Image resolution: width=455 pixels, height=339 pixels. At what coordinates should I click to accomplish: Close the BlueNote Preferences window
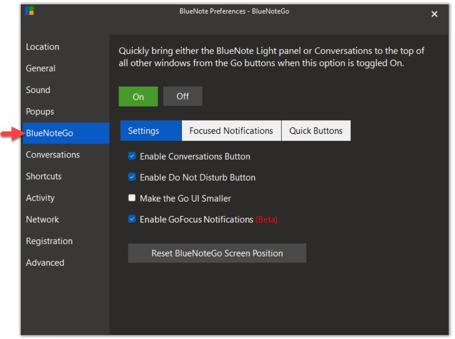[434, 14]
